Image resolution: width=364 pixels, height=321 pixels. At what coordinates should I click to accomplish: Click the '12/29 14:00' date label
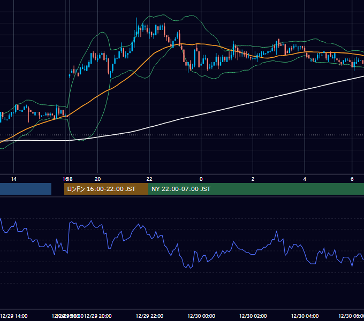click(x=14, y=316)
